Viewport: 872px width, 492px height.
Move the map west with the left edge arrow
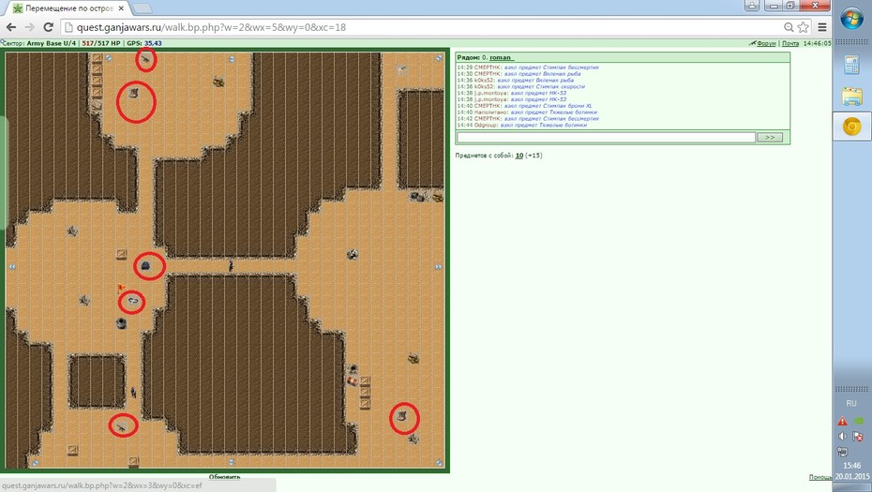pos(11,267)
